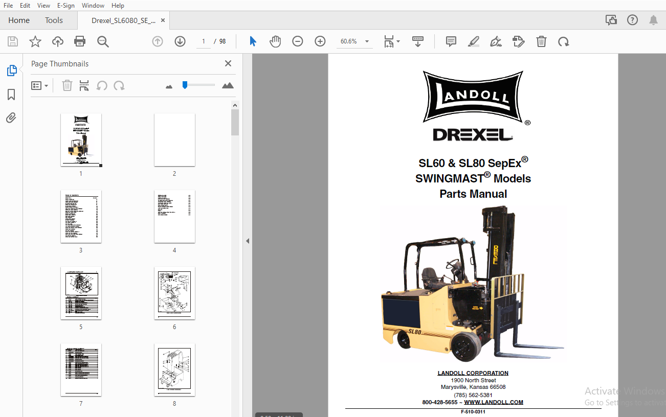
Task: Open the thumbnails panel's second page tool icon
Action: [84, 85]
